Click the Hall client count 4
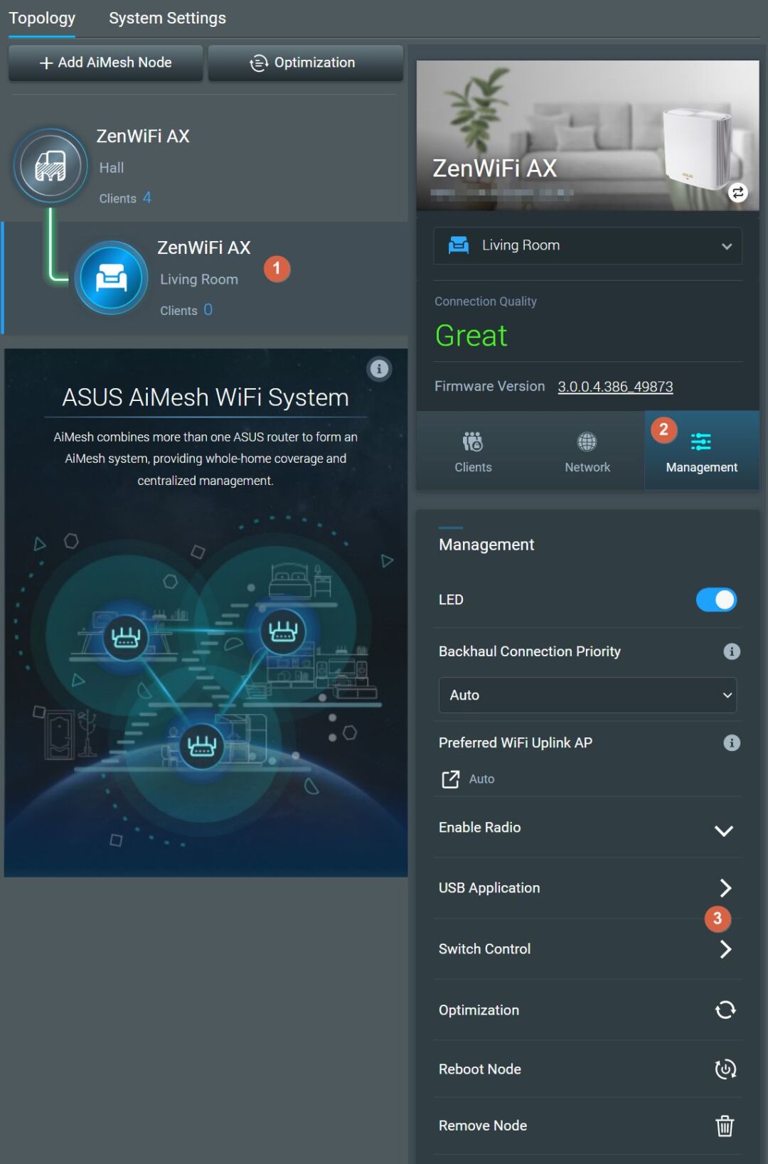This screenshot has width=768, height=1164. 146,198
